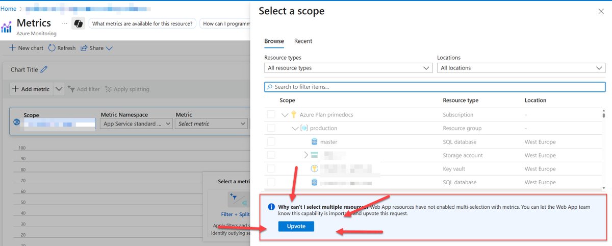This screenshot has height=246, width=612.
Task: Click the Refresh toolbar button
Action: [x=62, y=48]
